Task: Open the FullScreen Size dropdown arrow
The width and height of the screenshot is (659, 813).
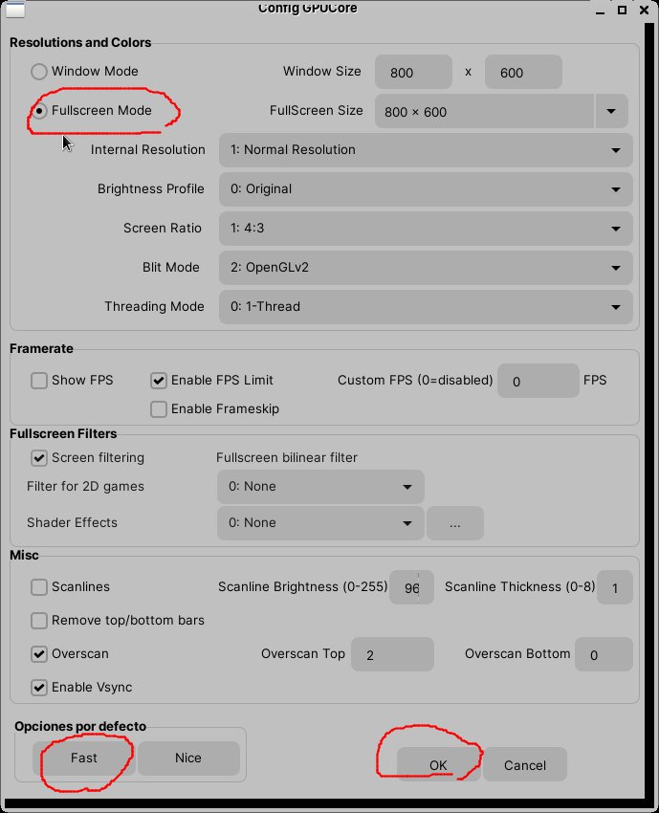Action: click(611, 112)
